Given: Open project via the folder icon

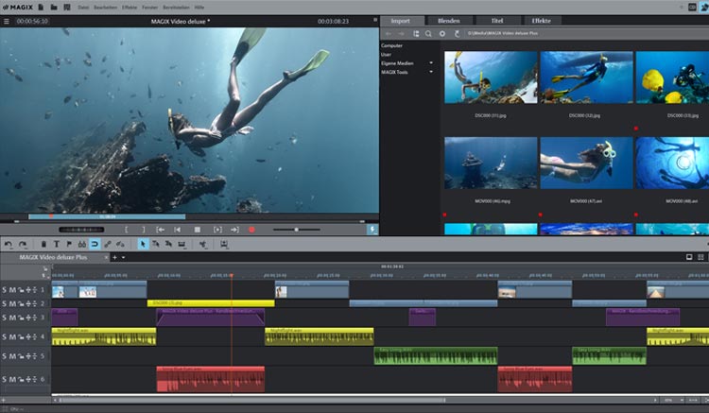Looking at the screenshot, I should (54, 8).
